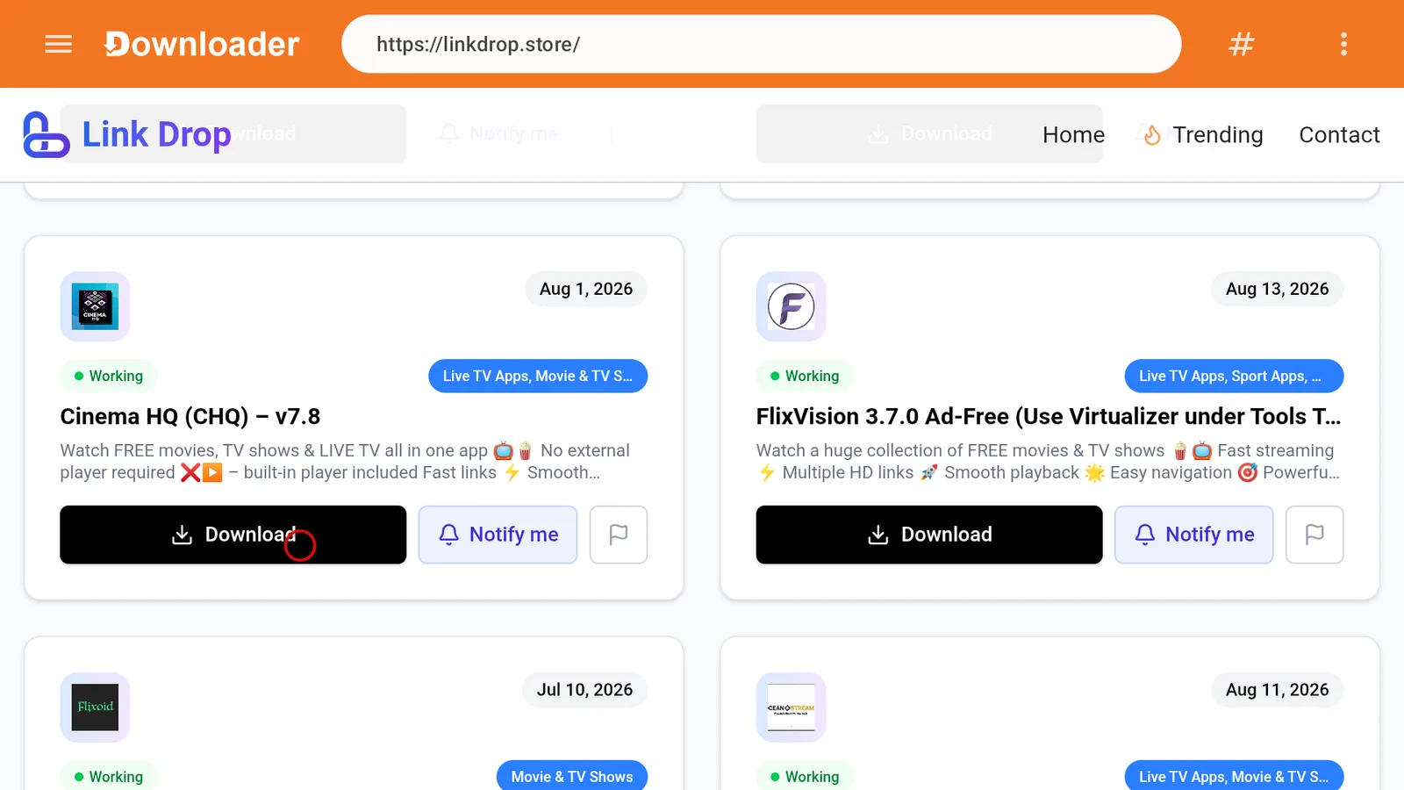Click the Movie & TV Shows tag
This screenshot has height=790, width=1404.
pyautogui.click(x=572, y=777)
